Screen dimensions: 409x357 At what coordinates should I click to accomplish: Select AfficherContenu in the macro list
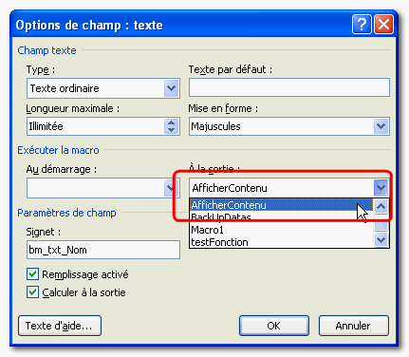282,205
